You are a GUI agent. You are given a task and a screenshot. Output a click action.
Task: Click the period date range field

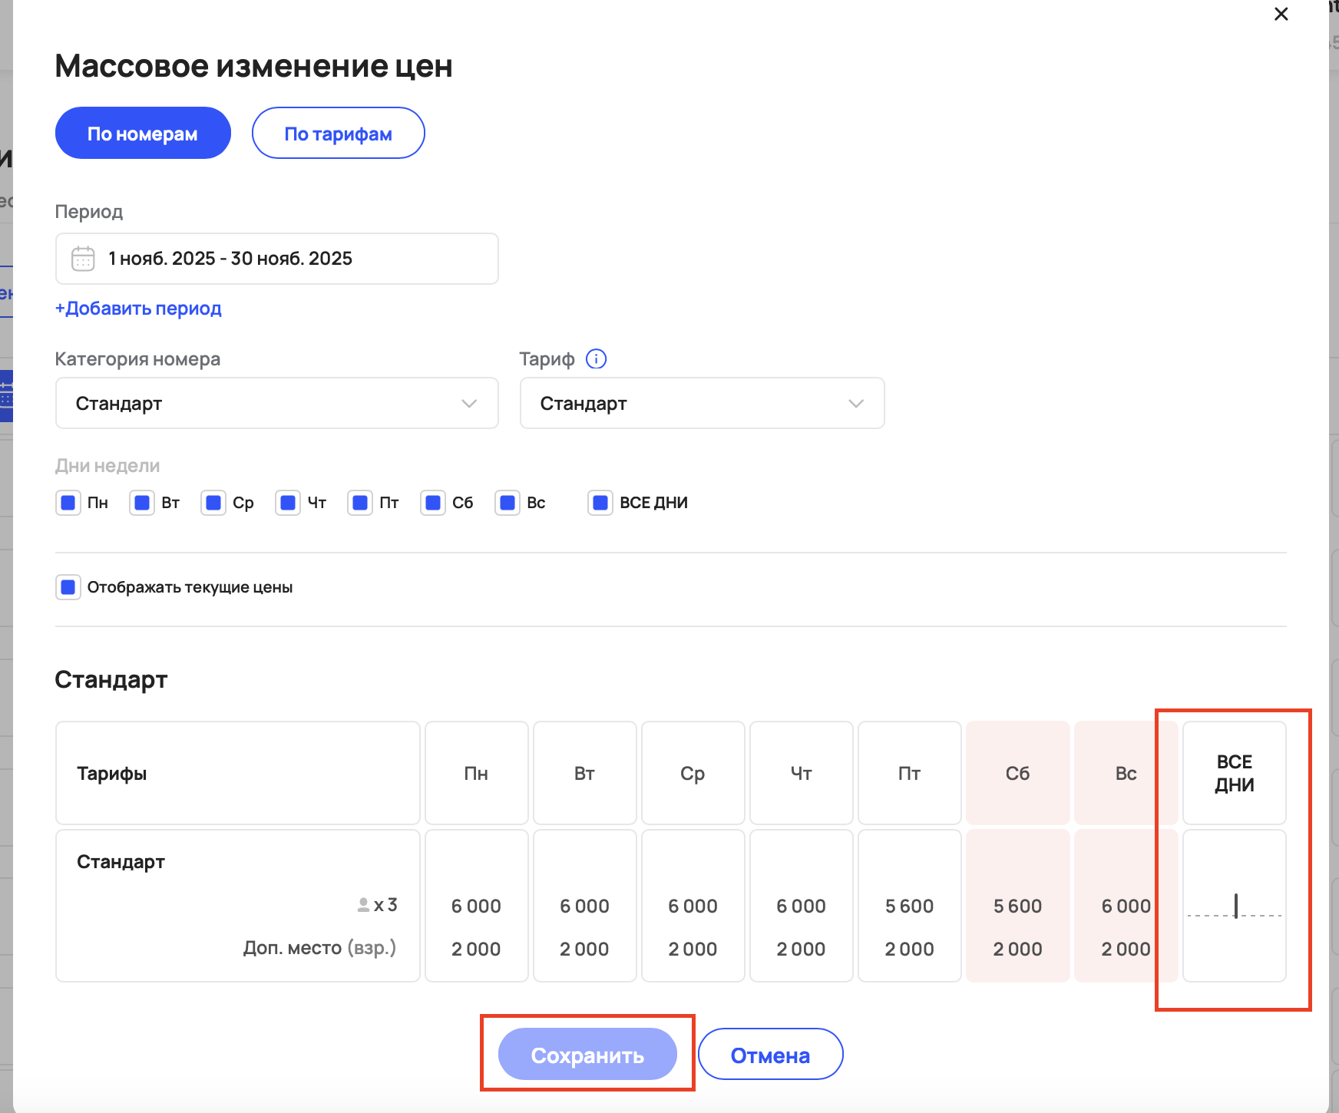click(x=276, y=259)
